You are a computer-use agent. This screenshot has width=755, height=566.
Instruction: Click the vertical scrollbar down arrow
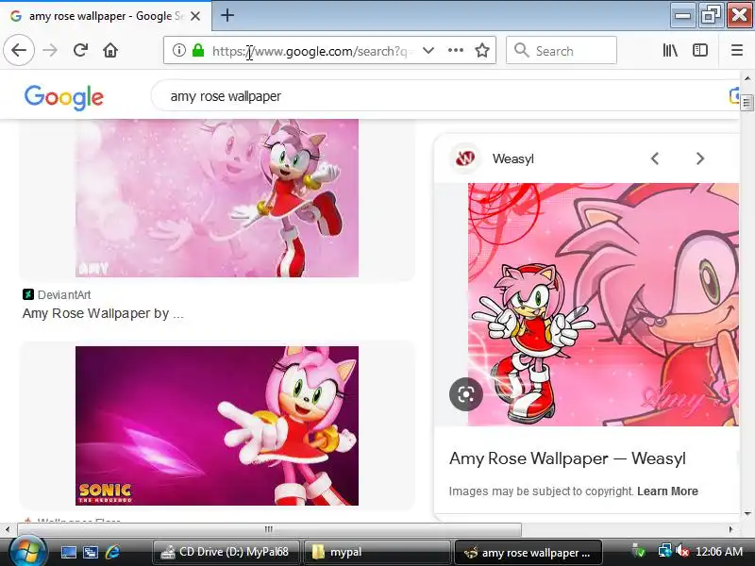pos(747,514)
